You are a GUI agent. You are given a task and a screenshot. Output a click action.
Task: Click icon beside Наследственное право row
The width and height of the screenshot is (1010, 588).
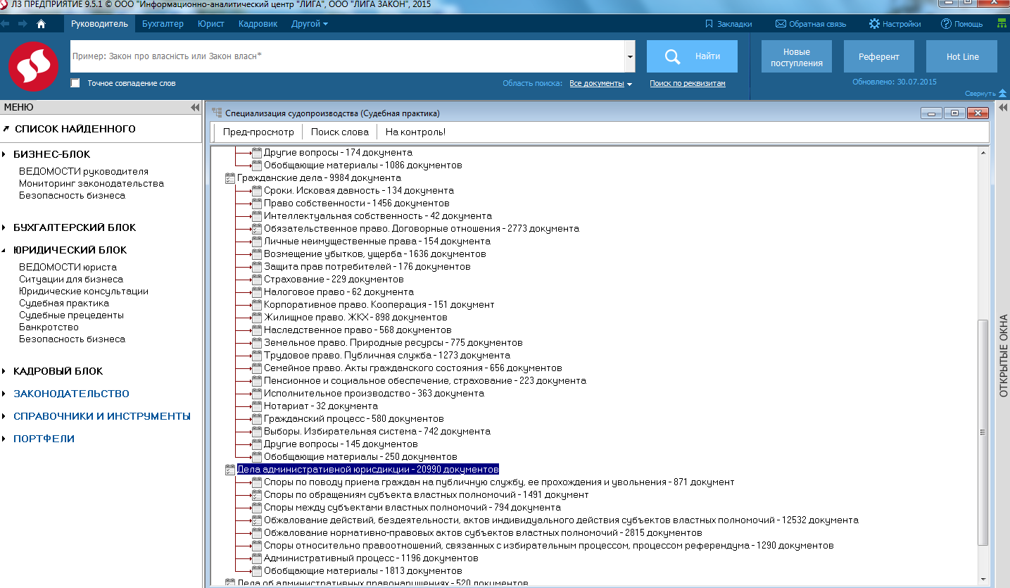[257, 330]
